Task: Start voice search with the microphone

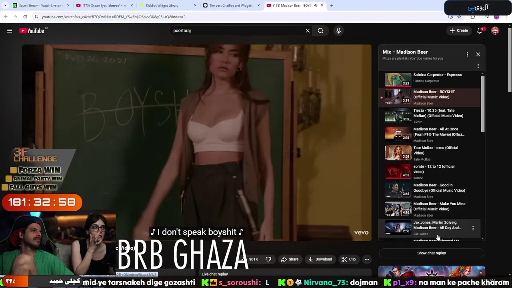Action: [x=338, y=31]
